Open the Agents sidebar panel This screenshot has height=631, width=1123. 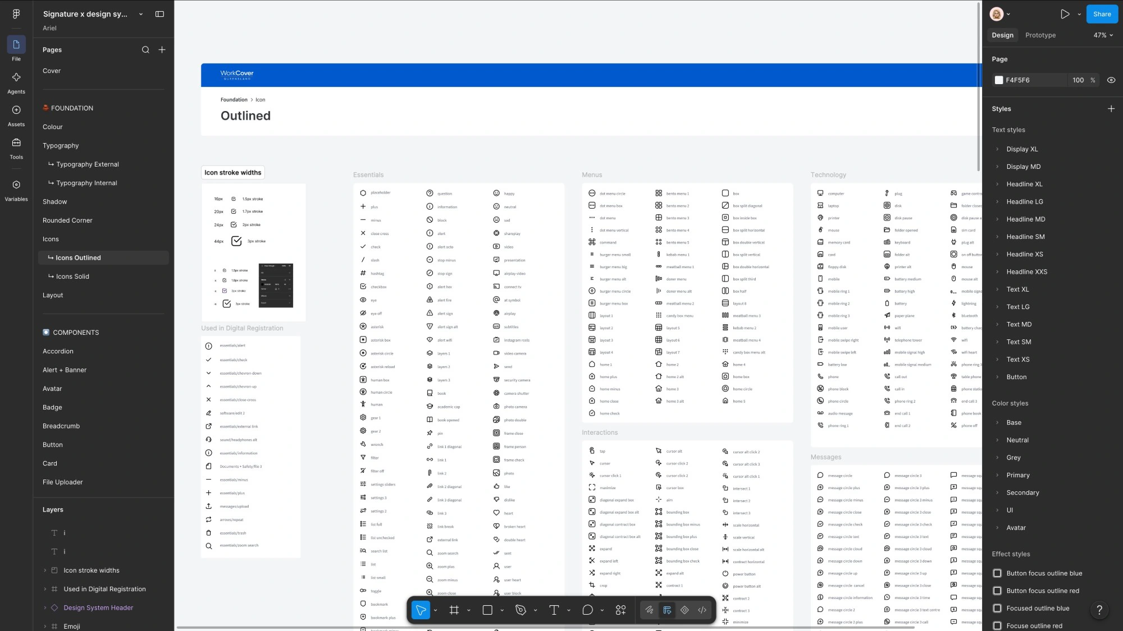coord(16,77)
